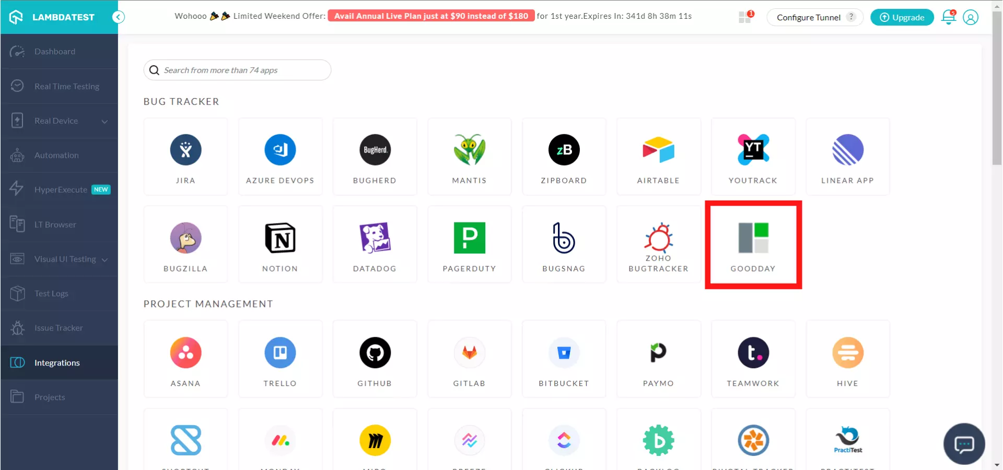Expand the Real Device submenu

pos(104,121)
